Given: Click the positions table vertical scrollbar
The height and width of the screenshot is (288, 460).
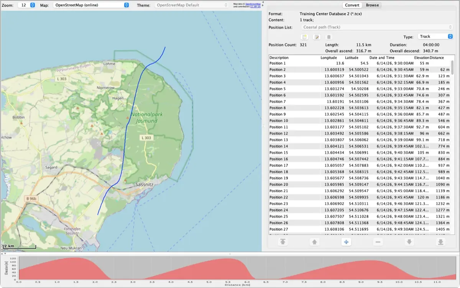Looking at the screenshot, I should tap(452, 67).
